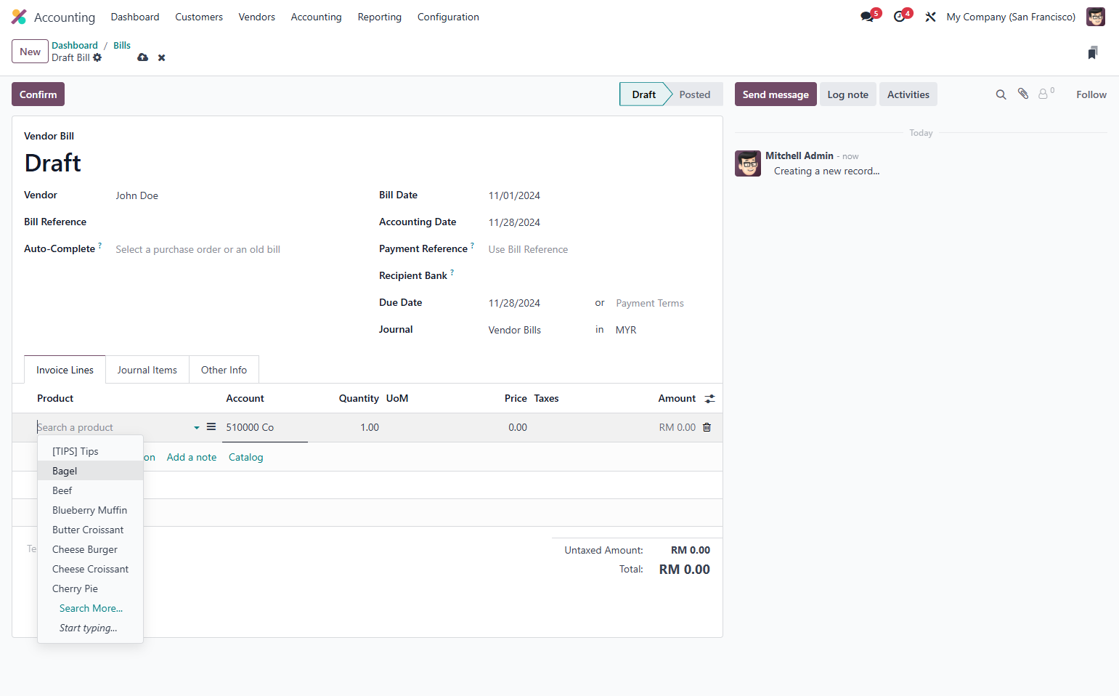
Task: Save the record with the cloud icon
Action: click(143, 57)
